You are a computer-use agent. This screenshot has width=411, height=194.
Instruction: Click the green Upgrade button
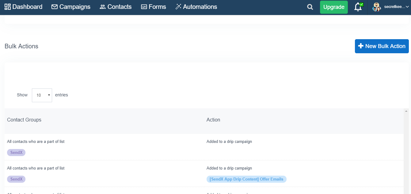click(x=334, y=7)
